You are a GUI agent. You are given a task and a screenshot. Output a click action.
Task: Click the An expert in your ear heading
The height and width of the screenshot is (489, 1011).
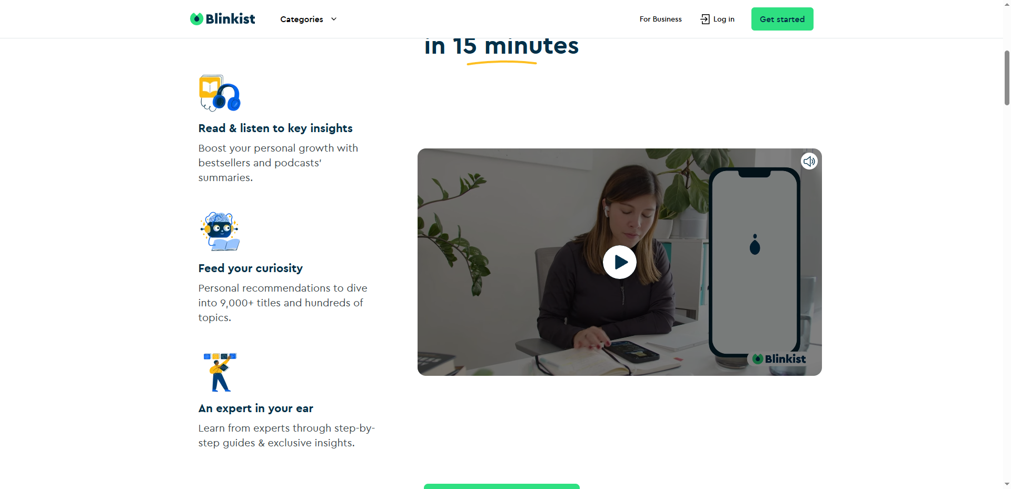coord(256,408)
